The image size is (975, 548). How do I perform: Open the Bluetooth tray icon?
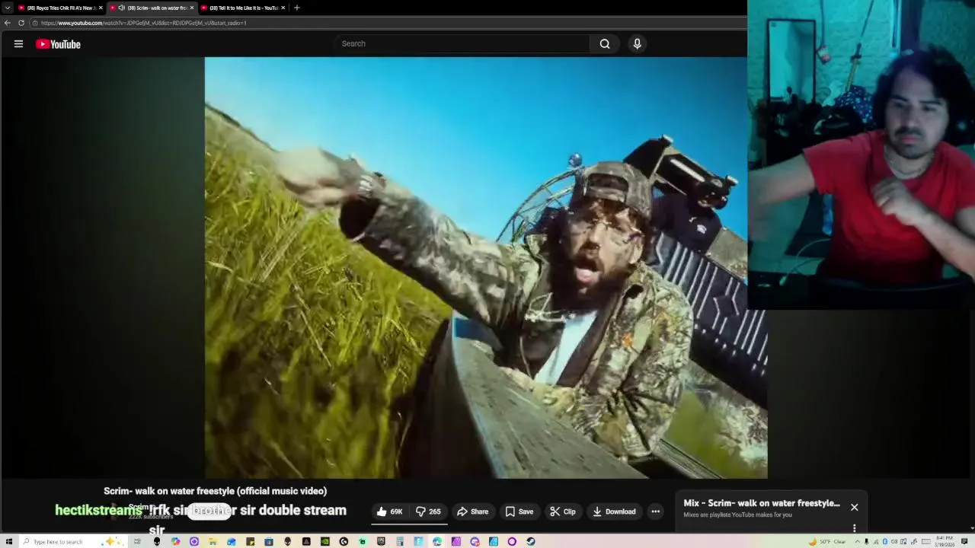tap(885, 541)
